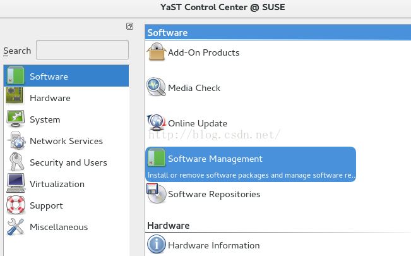Image resolution: width=411 pixels, height=256 pixels.
Task: Select the Hardware category label
Action: pos(50,98)
